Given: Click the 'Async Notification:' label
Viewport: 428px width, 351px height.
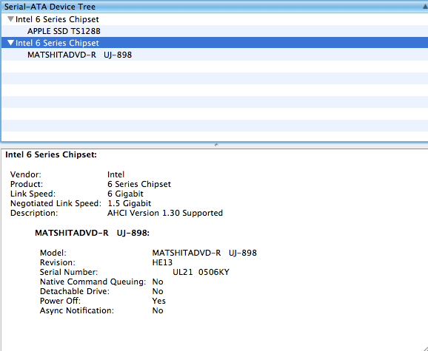Looking at the screenshot, I should [x=77, y=310].
